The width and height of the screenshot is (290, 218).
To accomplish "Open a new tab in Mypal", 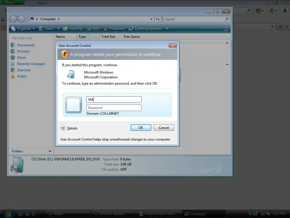I will click(x=280, y=27).
